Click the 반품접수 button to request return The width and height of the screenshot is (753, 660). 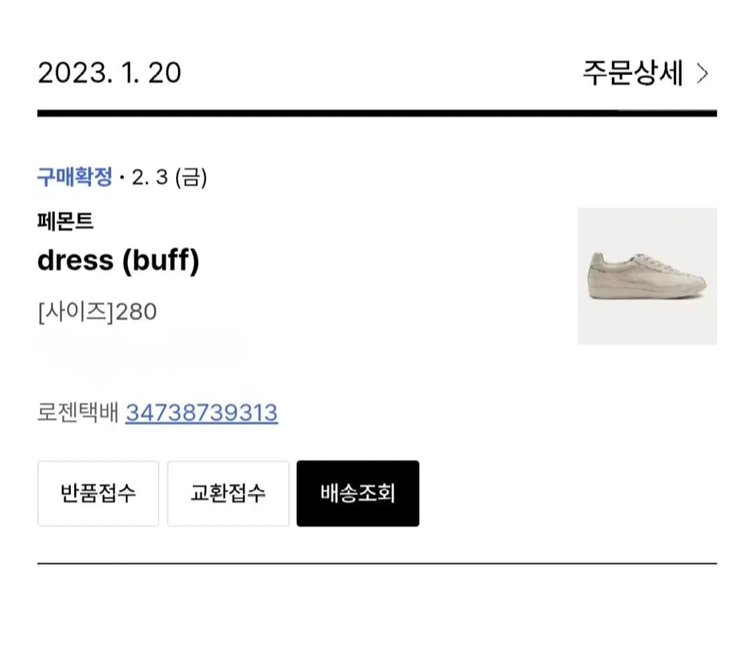(x=98, y=493)
